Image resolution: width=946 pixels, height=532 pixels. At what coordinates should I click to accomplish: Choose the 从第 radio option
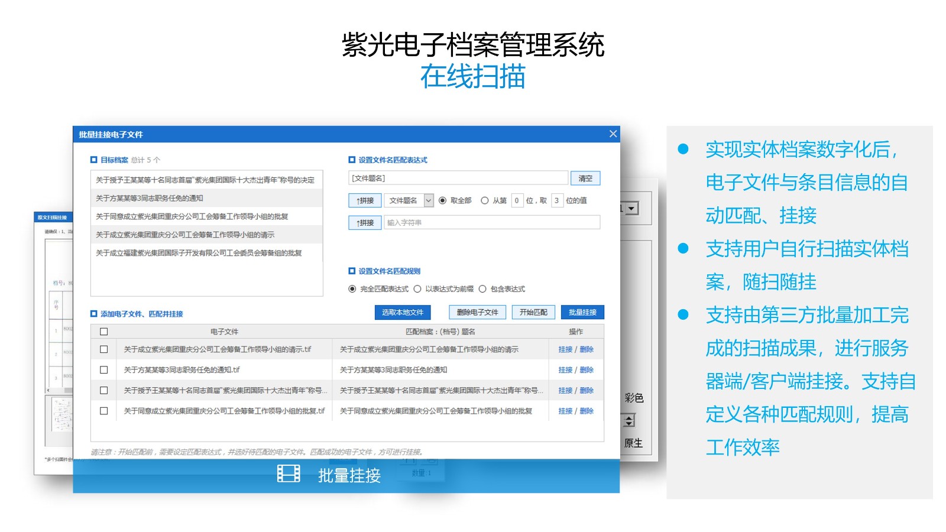pyautogui.click(x=485, y=200)
